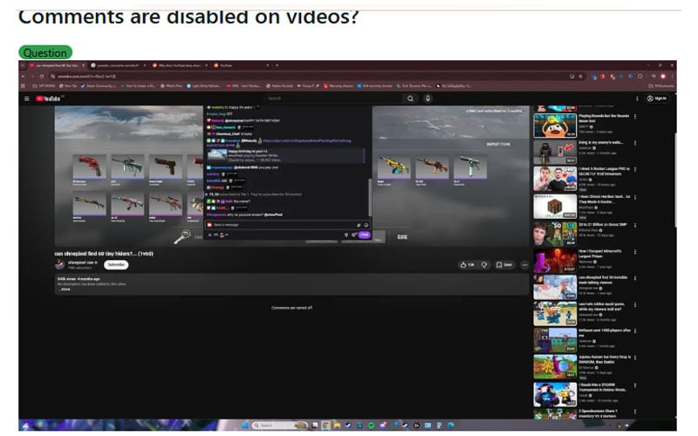The height and width of the screenshot is (436, 698).
Task: Open the YouTube hamburger guide menu
Action: 27,99
